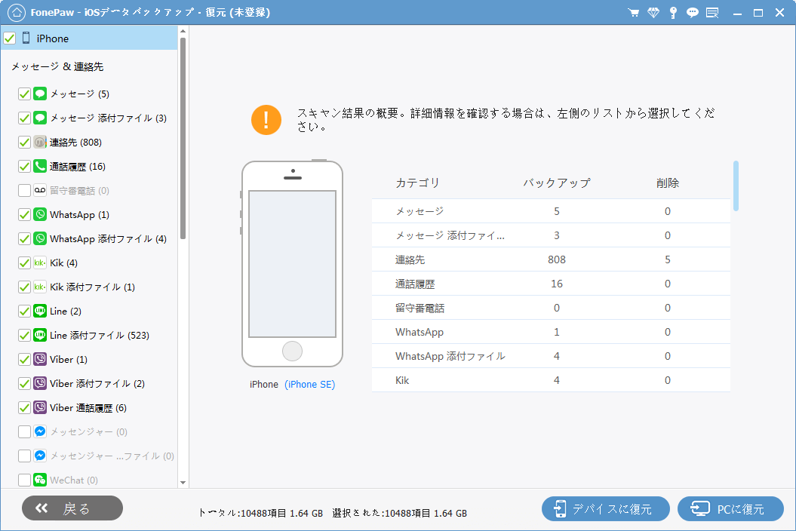This screenshot has width=796, height=531.
Task: Click the Kik (4) icon
Action: 40,262
